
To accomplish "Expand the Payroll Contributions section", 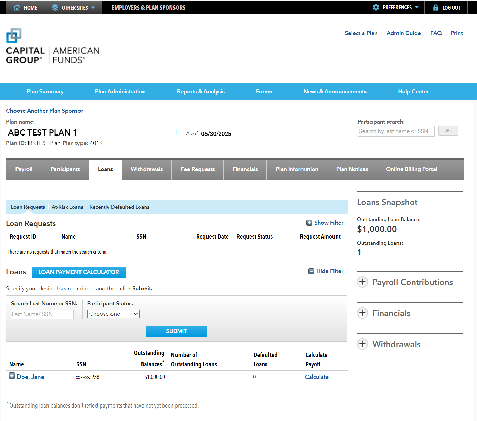I will pyautogui.click(x=362, y=282).
